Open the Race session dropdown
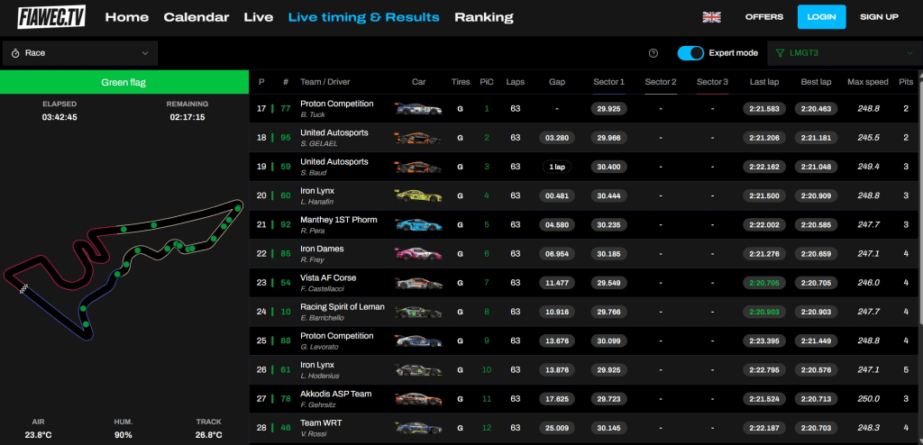 80,53
